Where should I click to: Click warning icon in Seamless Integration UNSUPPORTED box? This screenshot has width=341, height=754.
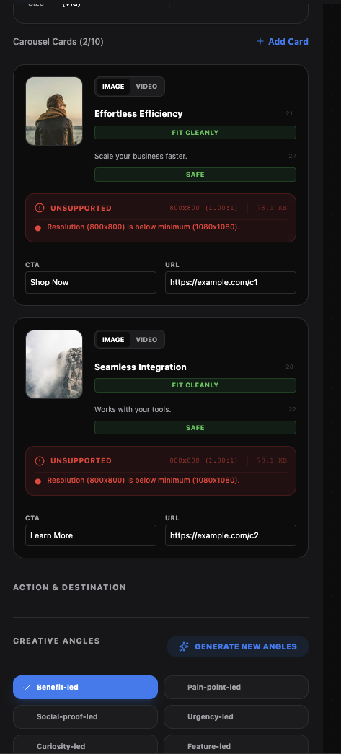click(40, 460)
